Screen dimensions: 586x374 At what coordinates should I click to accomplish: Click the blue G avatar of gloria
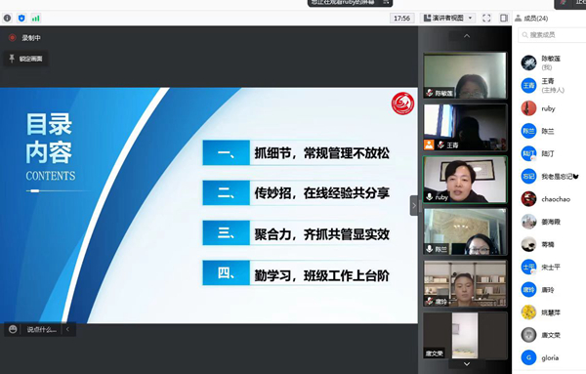click(x=528, y=358)
